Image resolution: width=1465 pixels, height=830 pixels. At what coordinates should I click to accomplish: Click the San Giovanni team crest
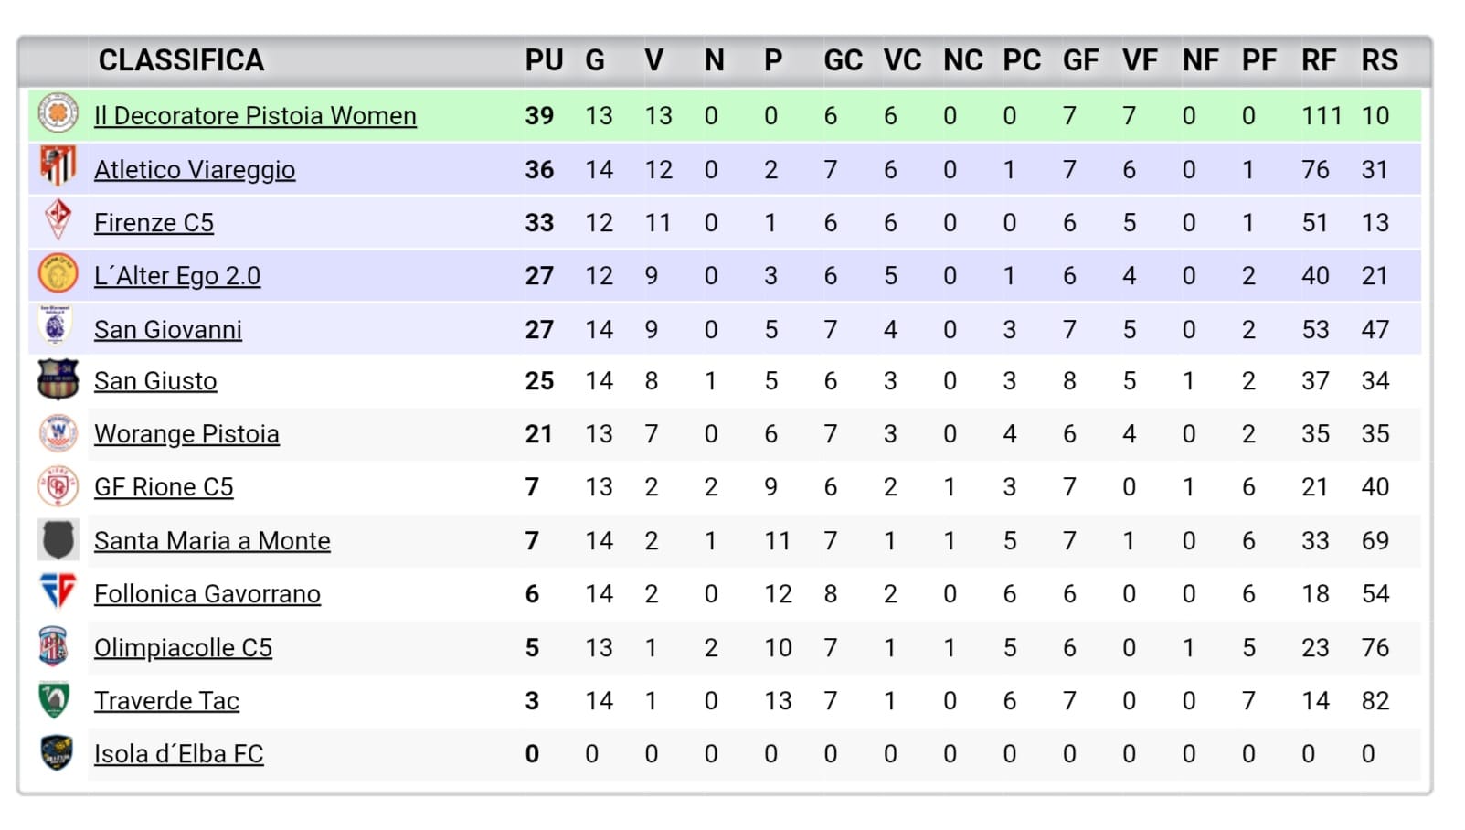click(58, 326)
